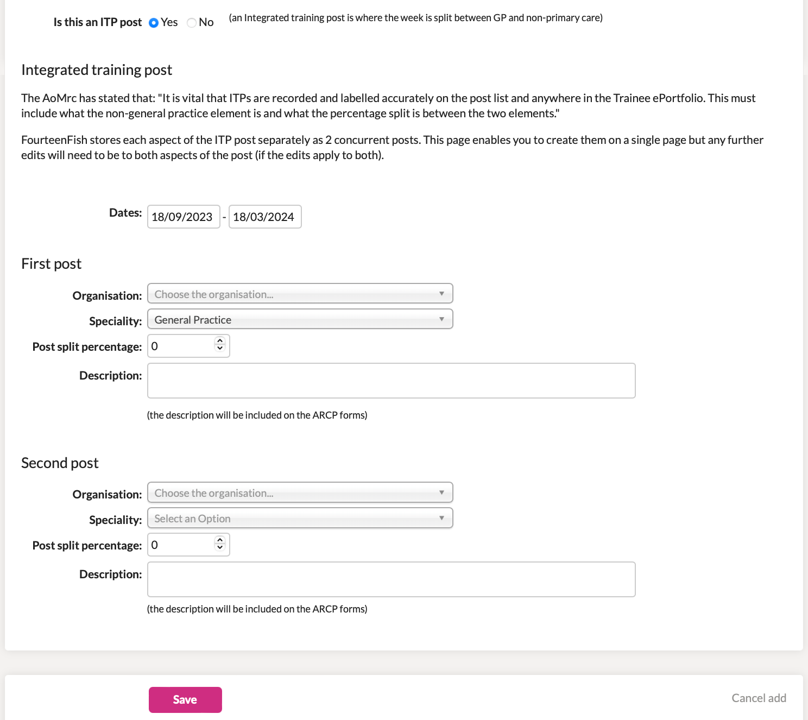
Task: Click inside the second post Description box
Action: tap(391, 579)
